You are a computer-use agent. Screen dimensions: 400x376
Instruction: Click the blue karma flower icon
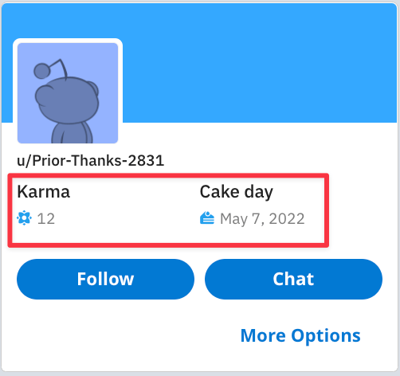[24, 218]
